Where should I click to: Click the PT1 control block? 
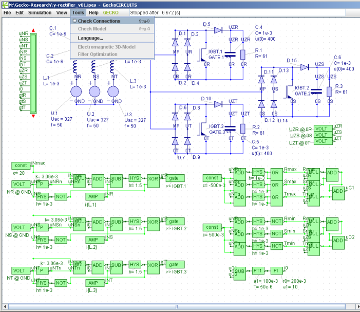[257, 270]
